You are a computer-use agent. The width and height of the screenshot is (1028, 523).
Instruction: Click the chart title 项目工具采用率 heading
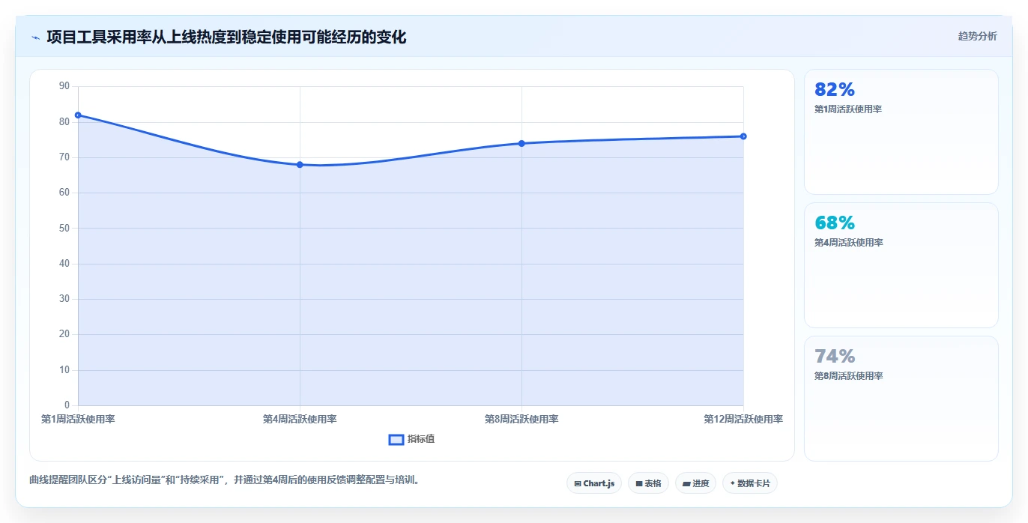click(226, 37)
